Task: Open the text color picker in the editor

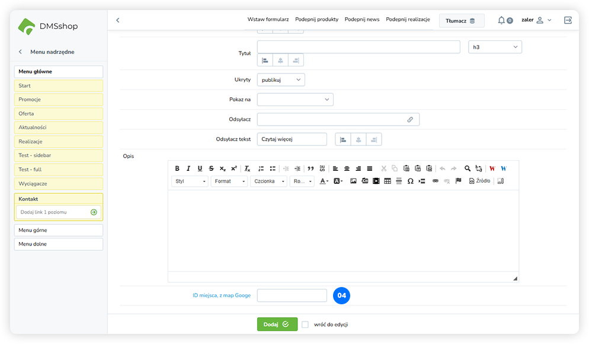Action: pos(324,181)
